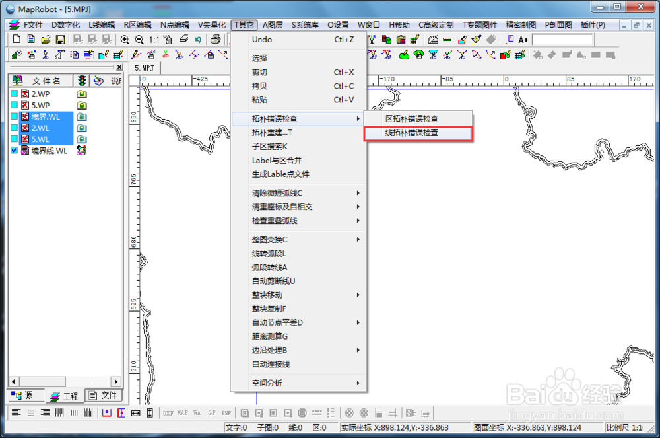This screenshot has width=660, height=438.
Task: Click the text input box beside A+
Action: click(x=562, y=40)
